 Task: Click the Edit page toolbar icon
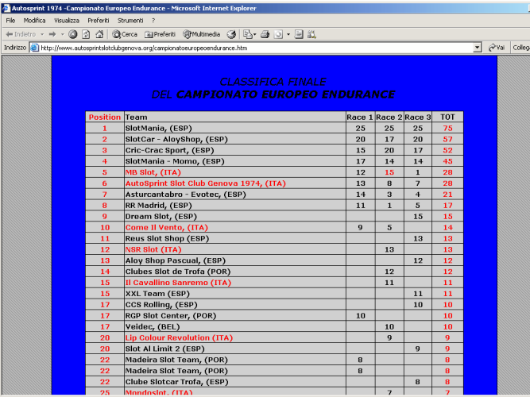click(278, 34)
